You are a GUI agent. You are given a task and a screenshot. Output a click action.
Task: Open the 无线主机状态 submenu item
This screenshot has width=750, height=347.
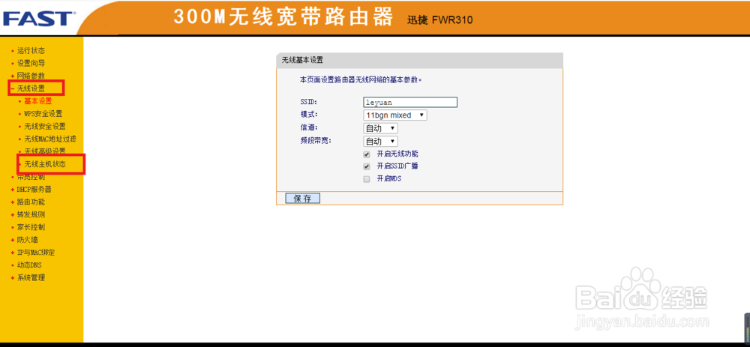pos(45,164)
